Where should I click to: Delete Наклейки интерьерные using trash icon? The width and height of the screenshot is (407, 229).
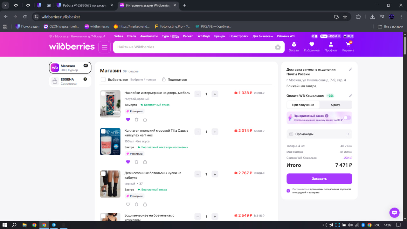coord(136,120)
